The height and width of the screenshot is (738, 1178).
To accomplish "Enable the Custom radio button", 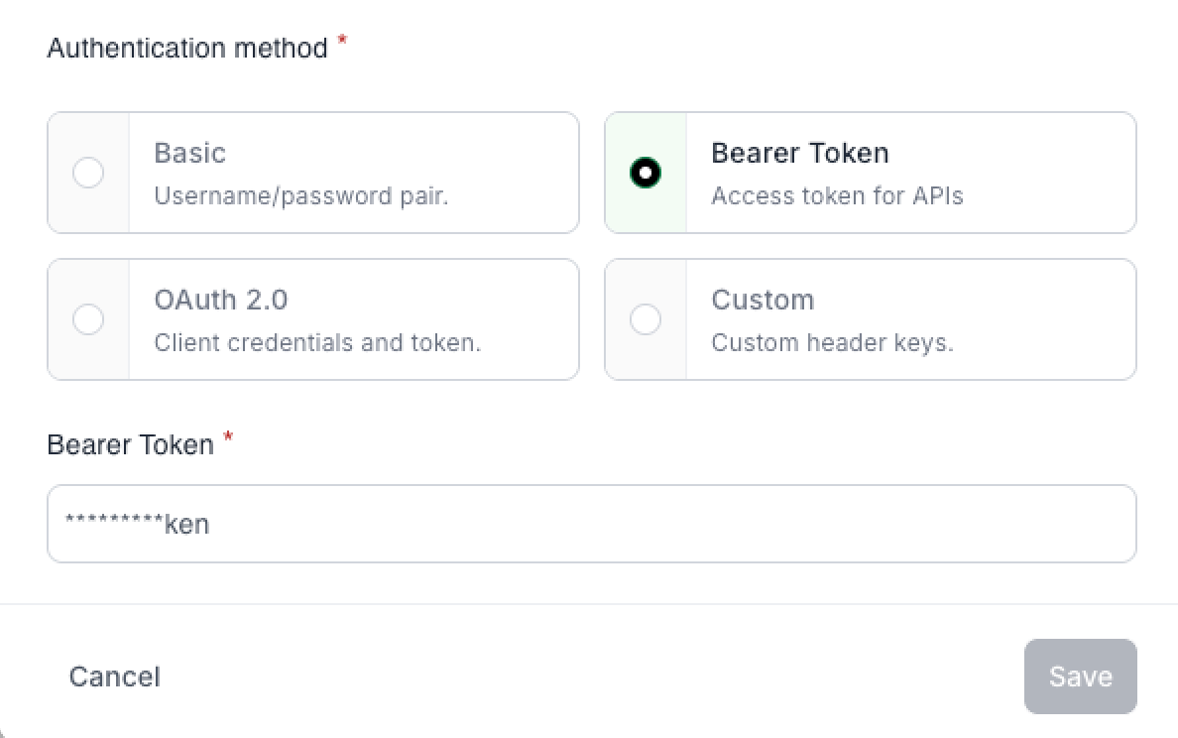I will 646,319.
